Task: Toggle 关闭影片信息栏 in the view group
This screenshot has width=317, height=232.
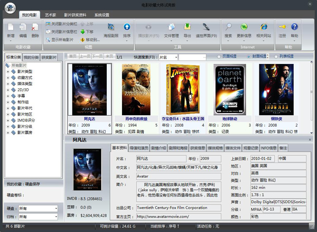Action: click(61, 32)
